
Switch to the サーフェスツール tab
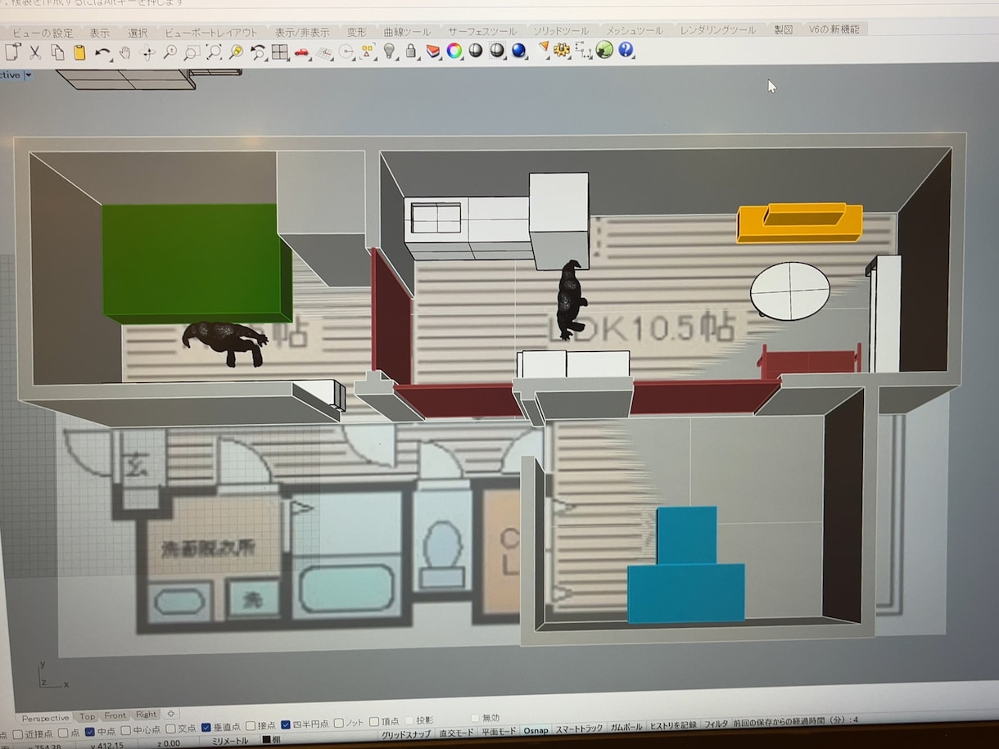click(x=482, y=31)
